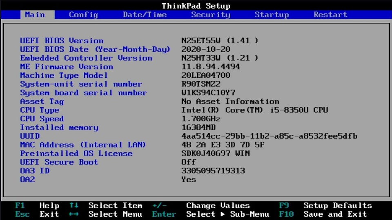Click Preinstalled OS License label
This screenshot has height=220, width=392.
pyautogui.click(x=76, y=154)
